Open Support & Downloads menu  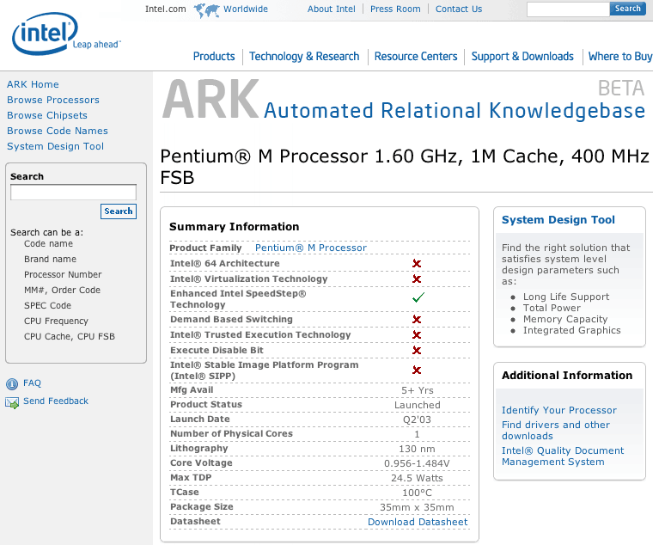point(522,57)
